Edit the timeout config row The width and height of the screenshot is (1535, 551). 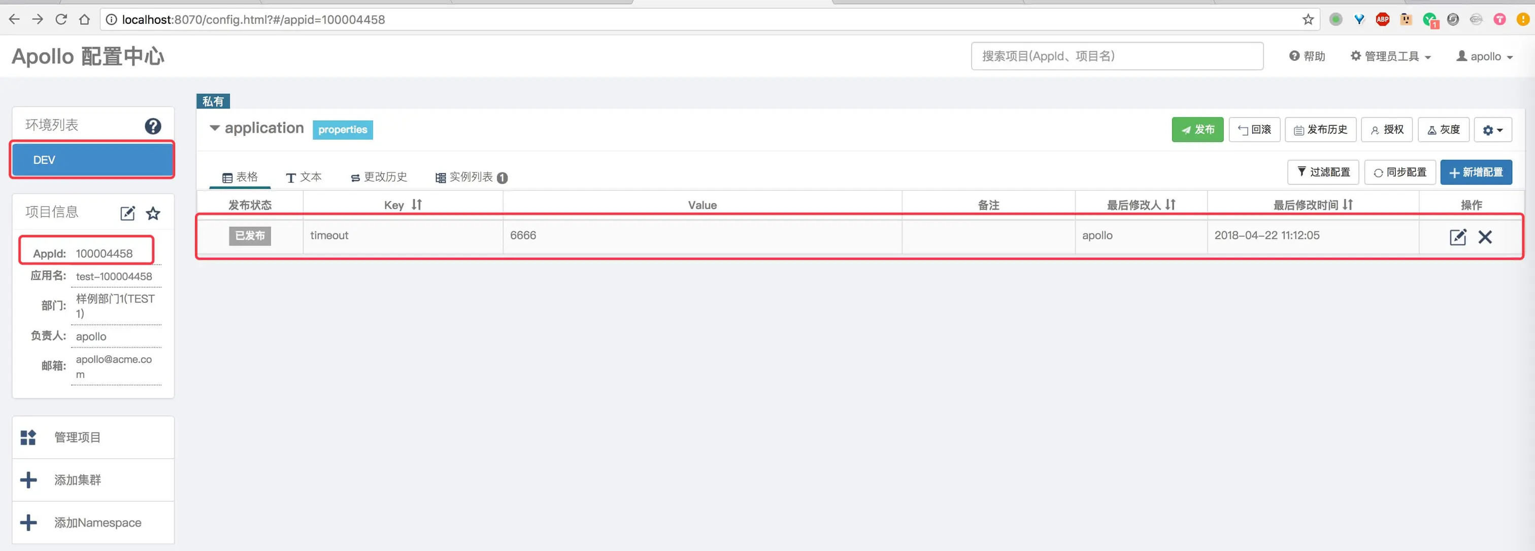point(1457,236)
